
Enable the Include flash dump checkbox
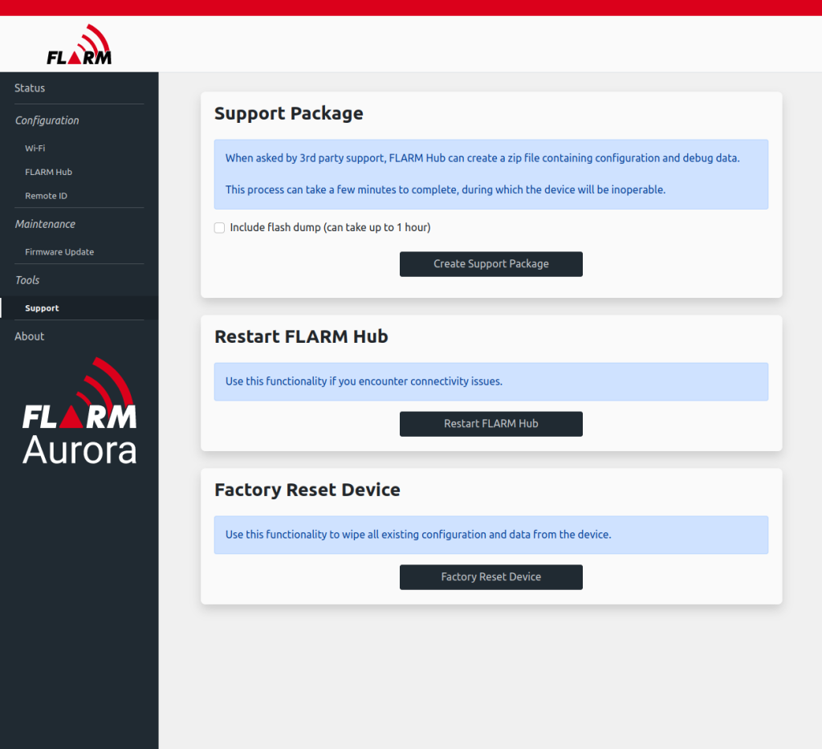pyautogui.click(x=219, y=228)
